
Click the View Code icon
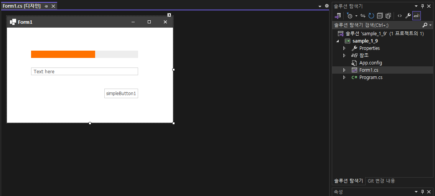(399, 16)
